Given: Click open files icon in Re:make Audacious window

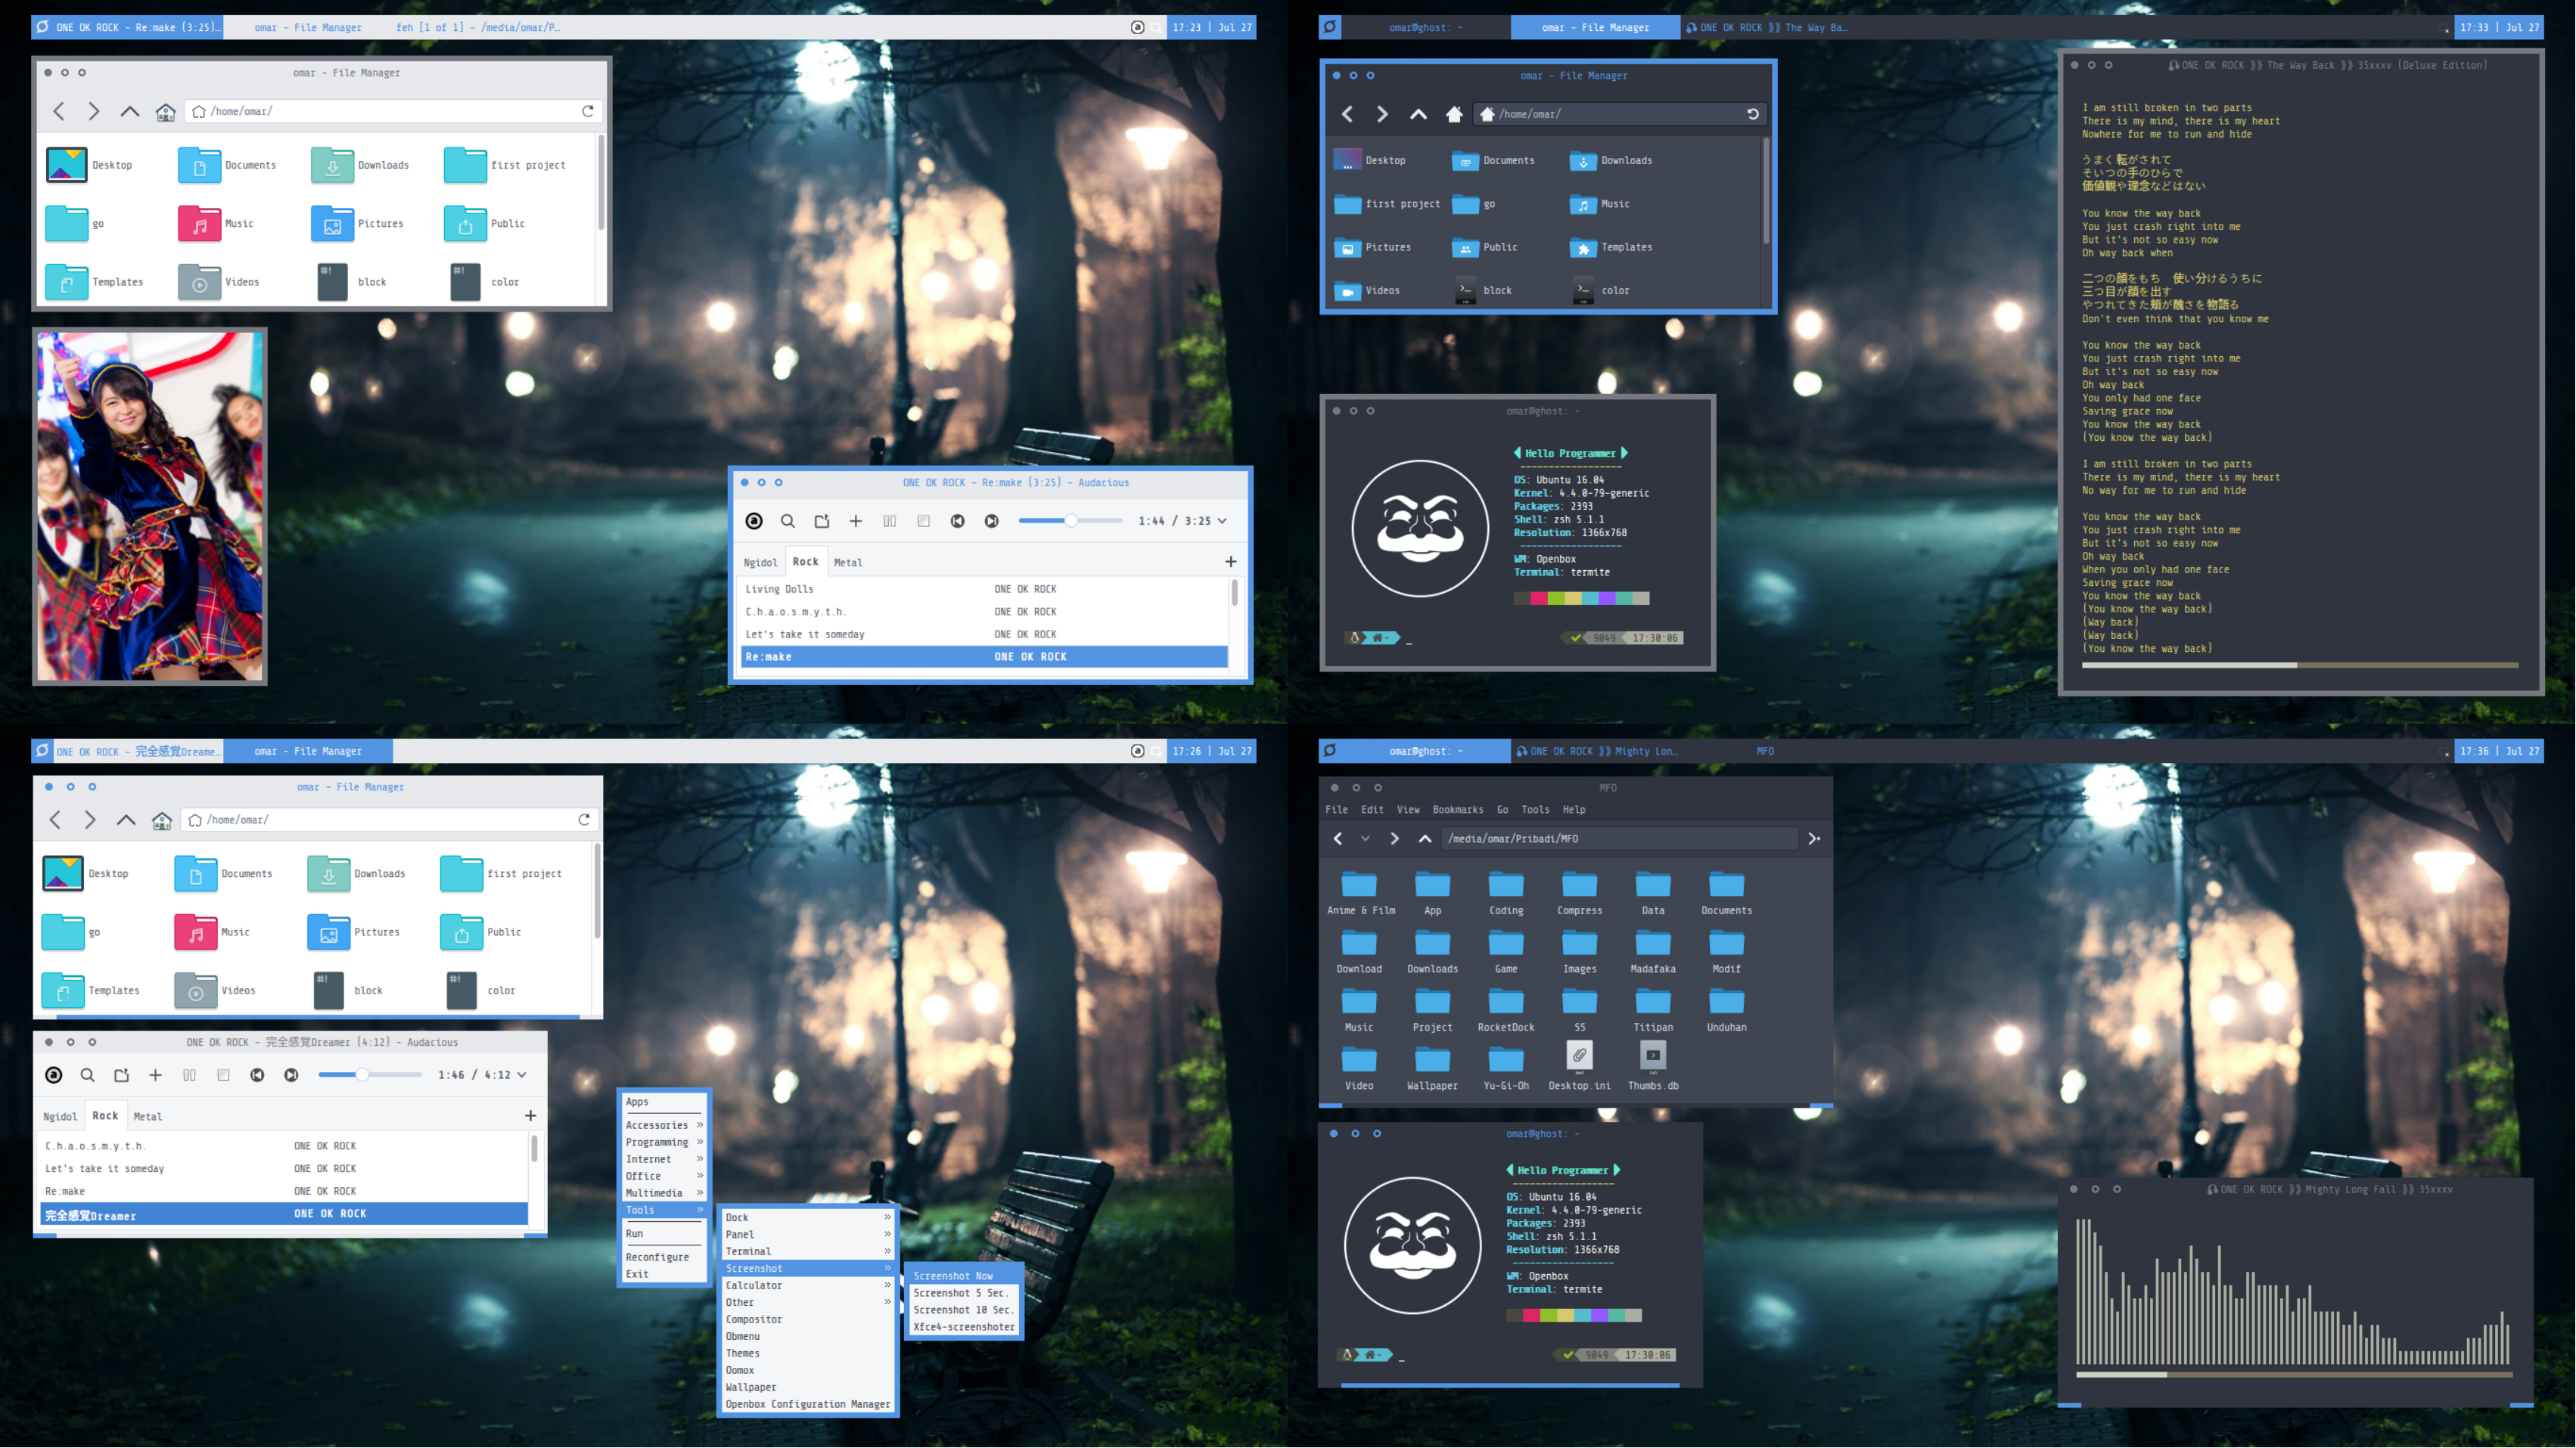Looking at the screenshot, I should [822, 521].
